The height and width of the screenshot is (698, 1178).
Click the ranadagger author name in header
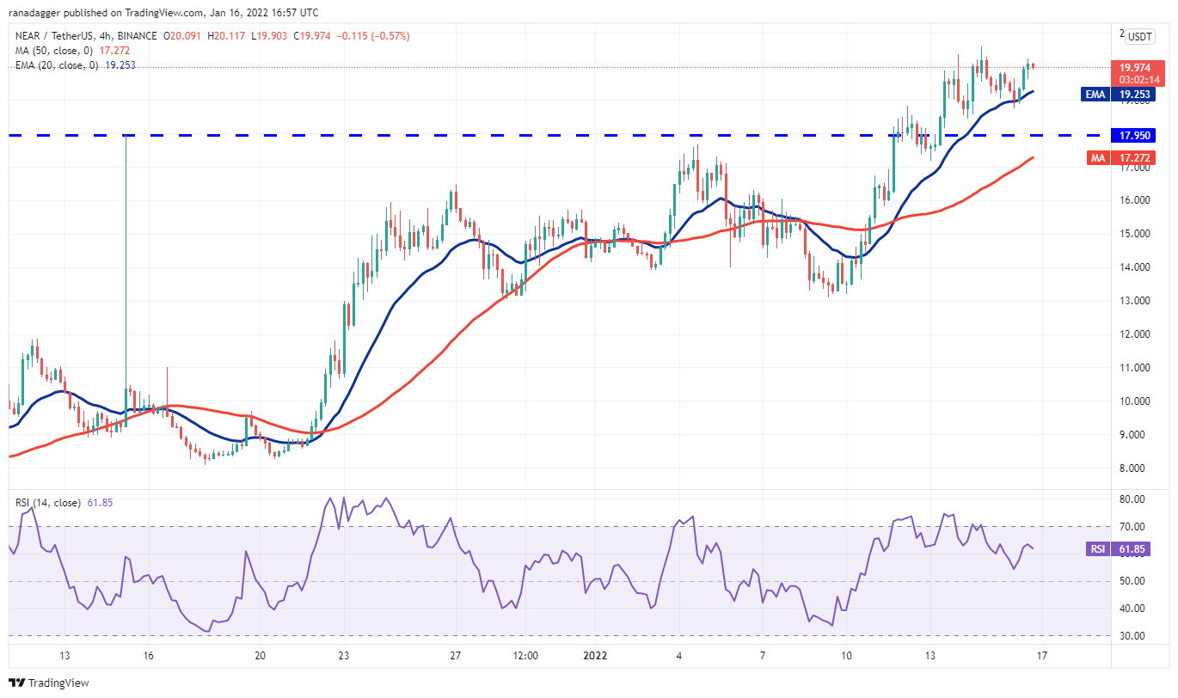tap(34, 13)
